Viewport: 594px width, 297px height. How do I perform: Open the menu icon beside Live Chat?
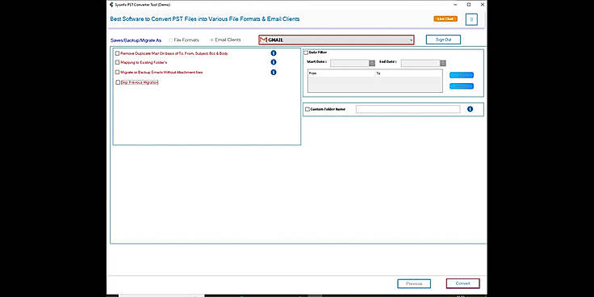tap(471, 19)
